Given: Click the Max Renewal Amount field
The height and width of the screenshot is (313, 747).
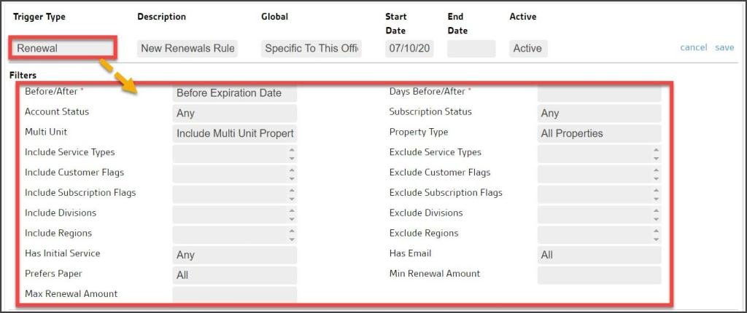Looking at the screenshot, I should coord(234,294).
